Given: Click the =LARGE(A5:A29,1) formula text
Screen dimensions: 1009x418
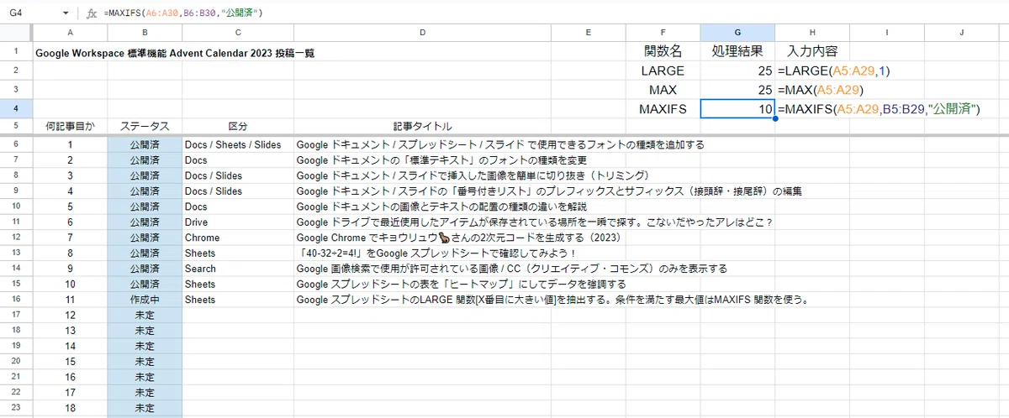Looking at the screenshot, I should click(834, 71).
